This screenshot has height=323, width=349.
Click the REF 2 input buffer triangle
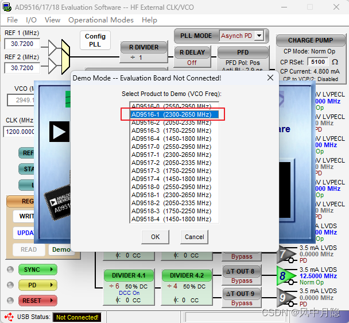(x=52, y=66)
